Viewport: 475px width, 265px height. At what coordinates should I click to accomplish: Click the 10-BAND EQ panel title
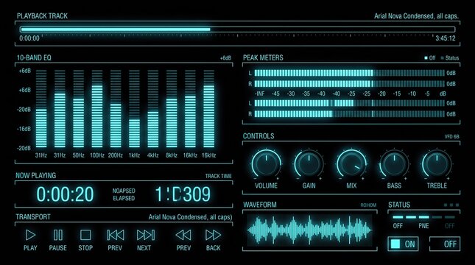pos(34,57)
